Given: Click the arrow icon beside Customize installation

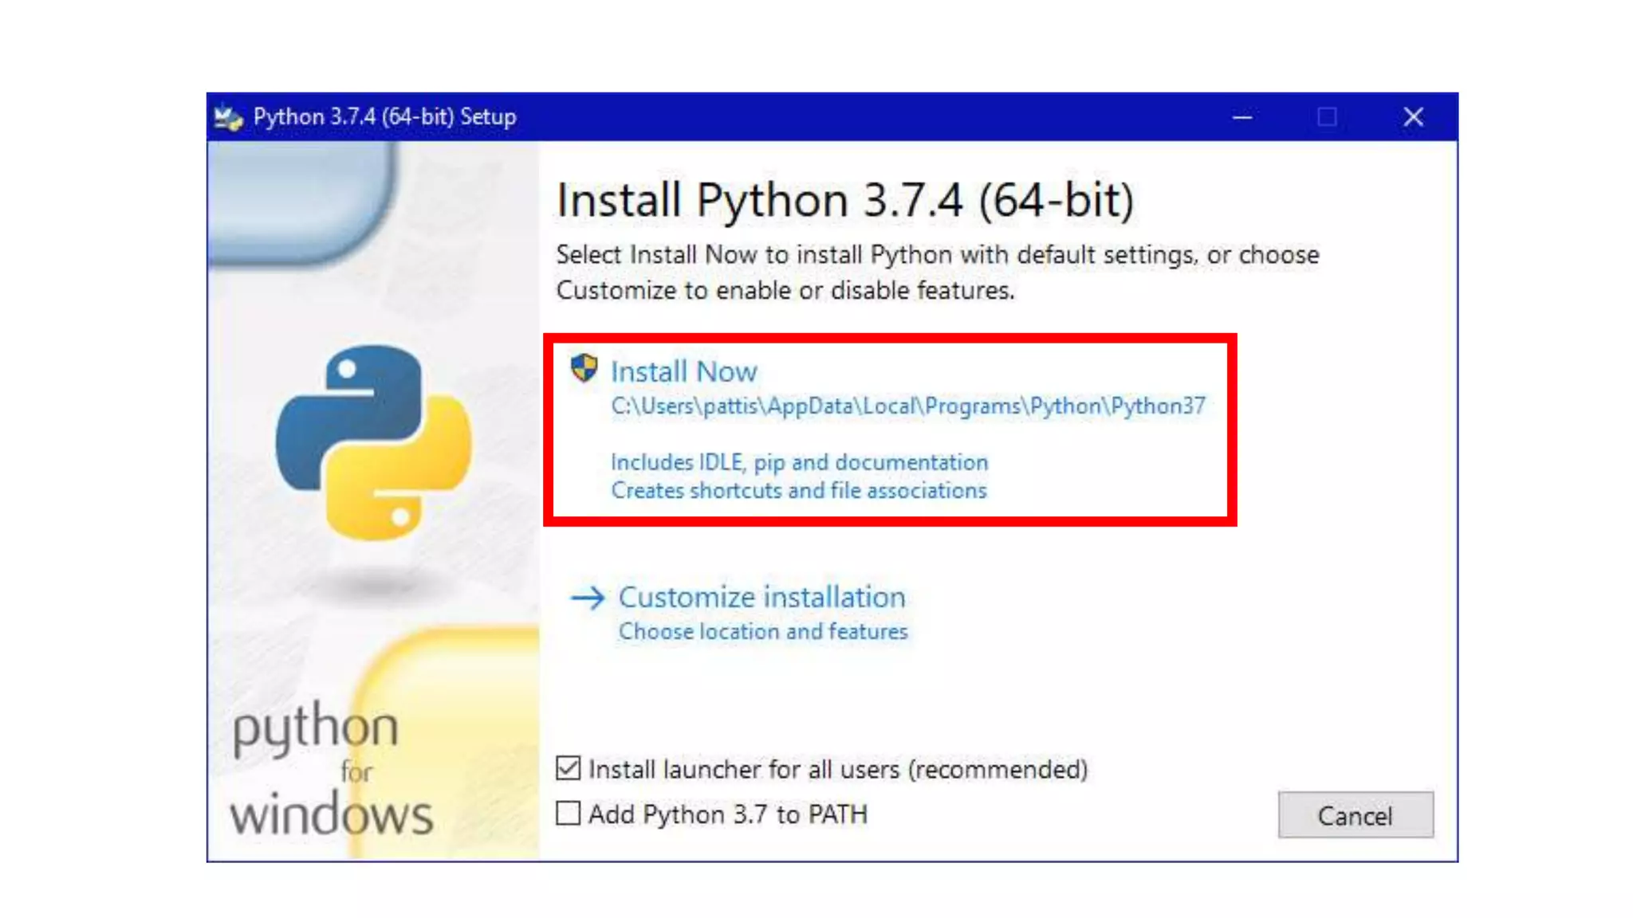Looking at the screenshot, I should (x=588, y=598).
